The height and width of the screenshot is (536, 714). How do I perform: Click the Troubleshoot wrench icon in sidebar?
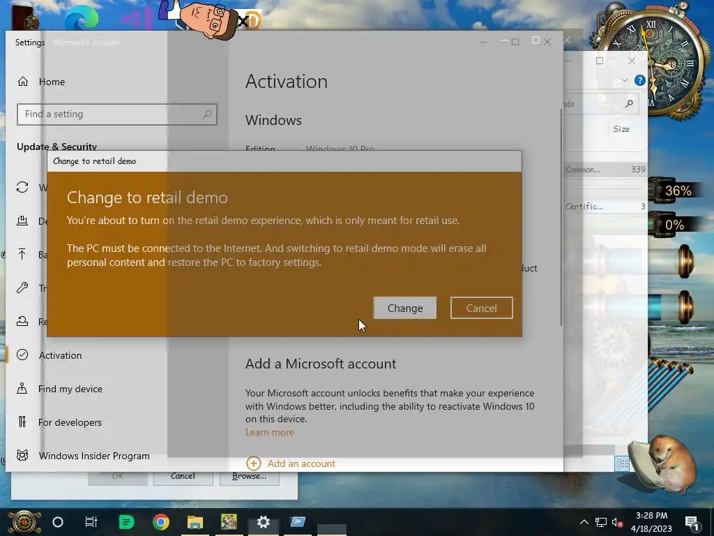[22, 288]
